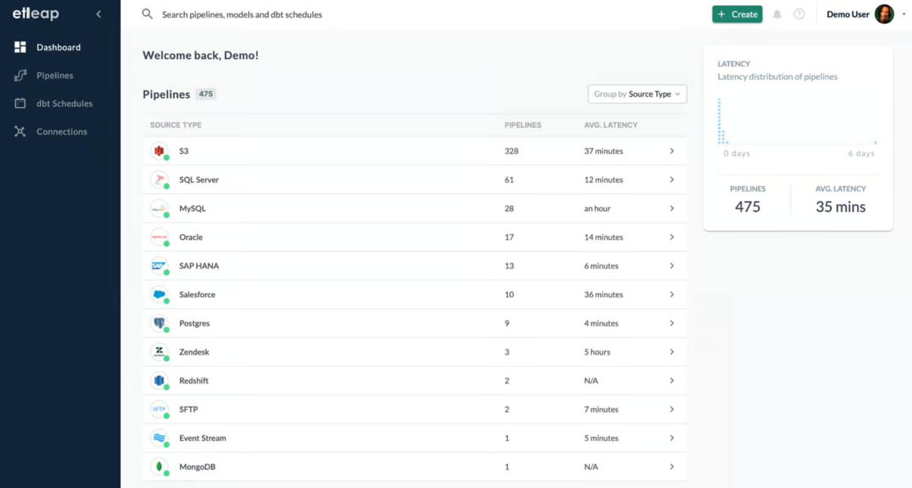
Task: Open Pipelines in sidebar menu
Action: pyautogui.click(x=55, y=75)
